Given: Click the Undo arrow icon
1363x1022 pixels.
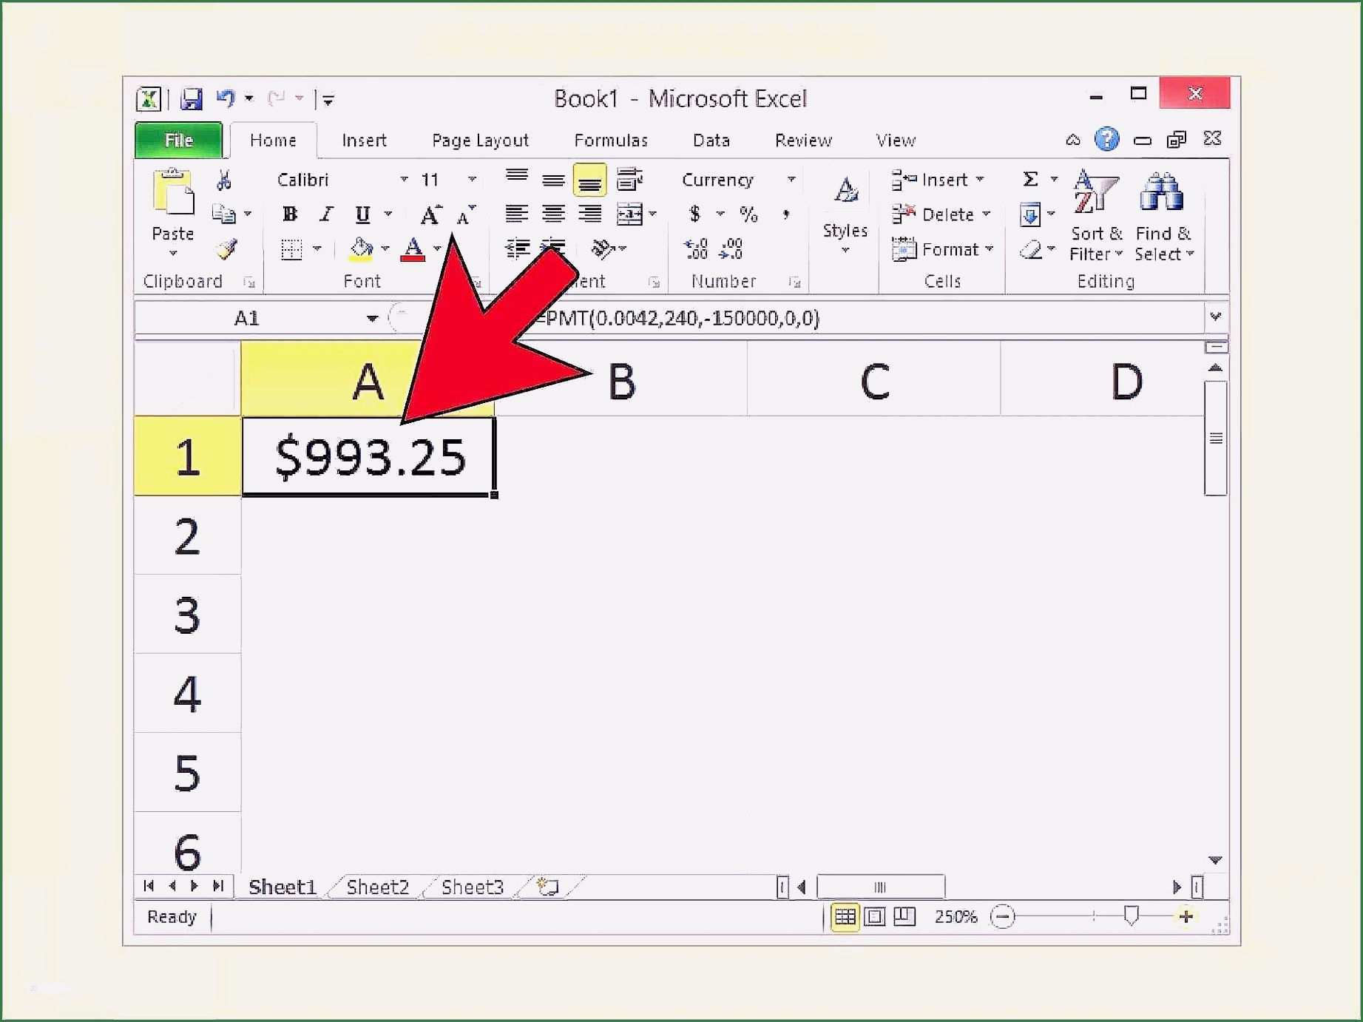Looking at the screenshot, I should pos(225,98).
